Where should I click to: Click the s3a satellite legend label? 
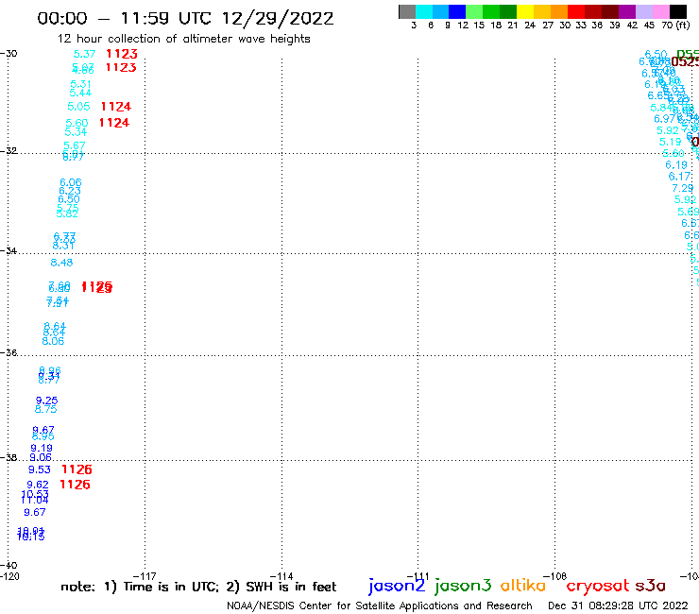coord(651,586)
